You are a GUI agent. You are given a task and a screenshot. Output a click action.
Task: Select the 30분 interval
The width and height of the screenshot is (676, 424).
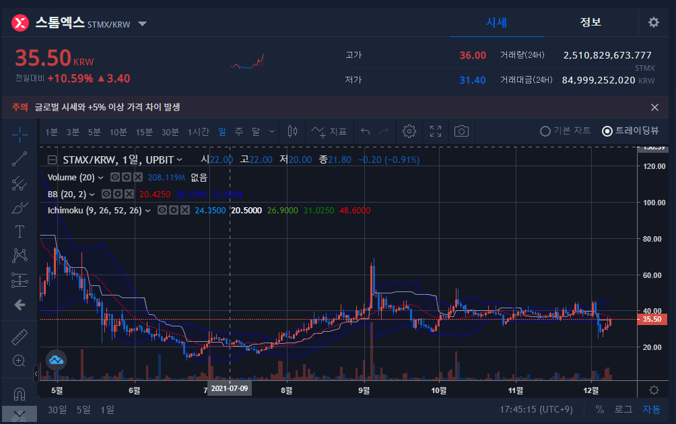[x=170, y=132]
